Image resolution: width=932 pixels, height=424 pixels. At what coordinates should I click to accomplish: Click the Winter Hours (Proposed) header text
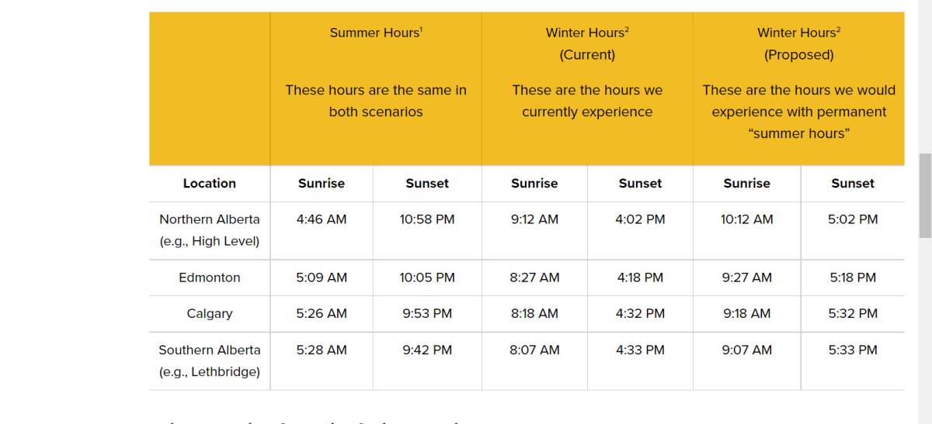tap(798, 43)
